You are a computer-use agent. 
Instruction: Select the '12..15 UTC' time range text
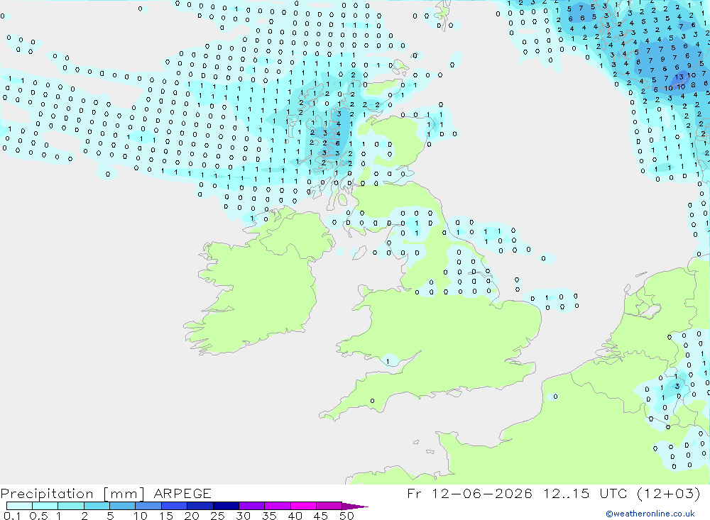584,493
